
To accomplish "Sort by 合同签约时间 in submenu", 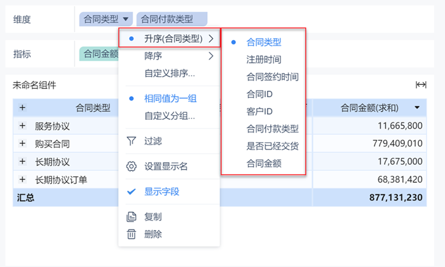I will coord(272,77).
